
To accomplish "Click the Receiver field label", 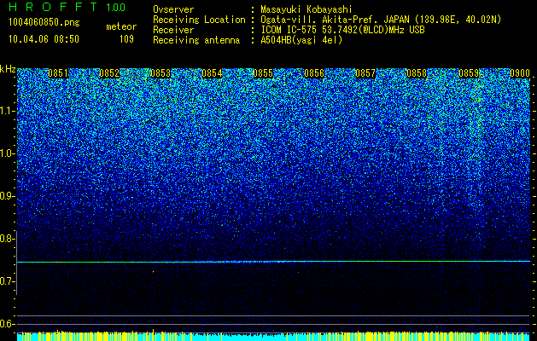I will [x=173, y=30].
